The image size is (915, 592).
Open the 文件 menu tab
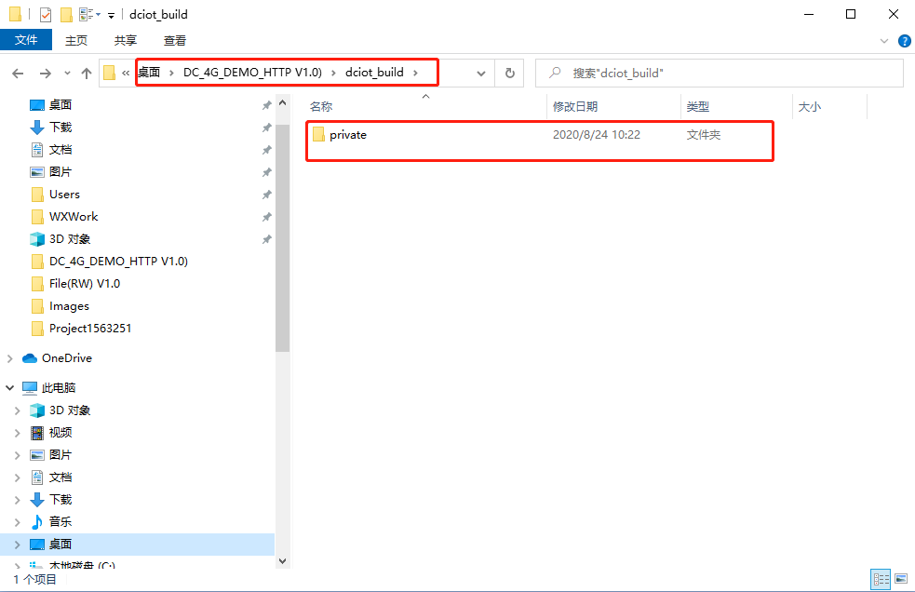27,40
